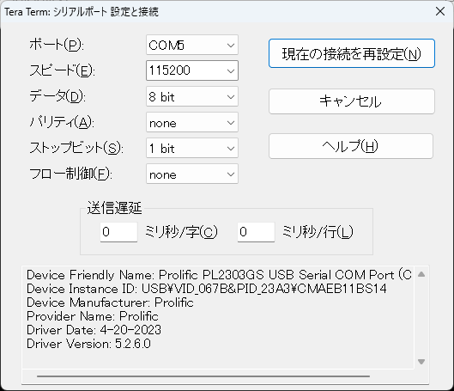Click the Driver Version 5.2.6.0 text line
454x391 pixels.
pos(88,344)
